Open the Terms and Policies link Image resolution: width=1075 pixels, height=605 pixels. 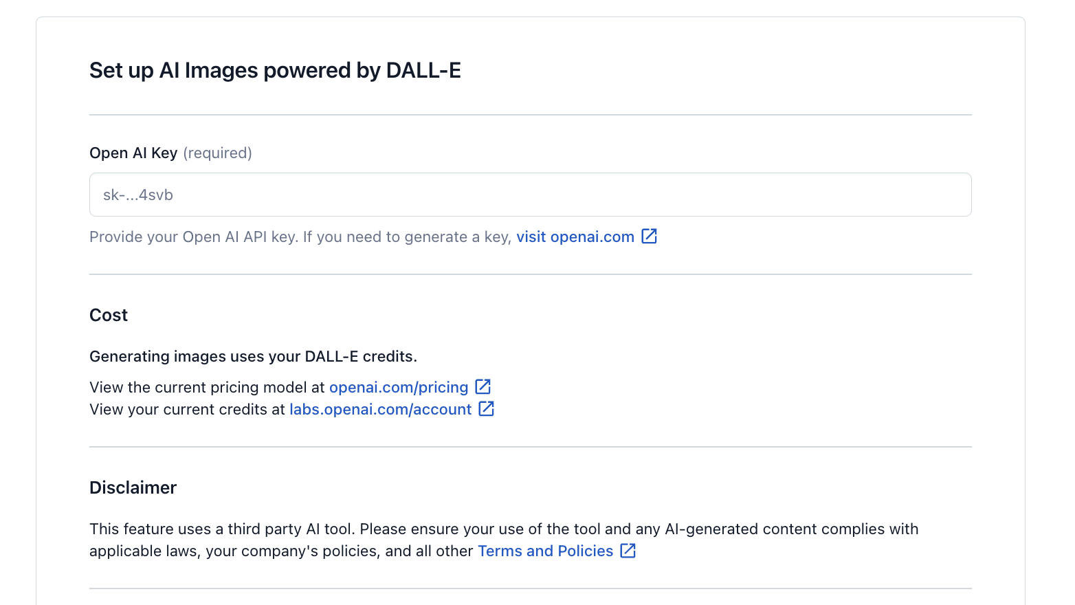546,551
